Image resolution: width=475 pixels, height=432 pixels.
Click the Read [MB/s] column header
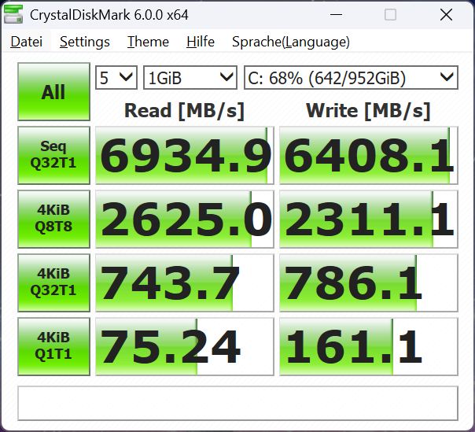[x=184, y=111]
